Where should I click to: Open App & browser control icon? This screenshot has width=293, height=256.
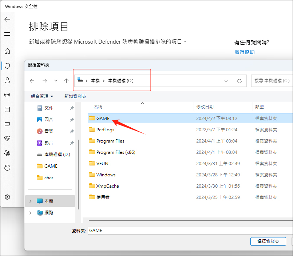(7, 109)
